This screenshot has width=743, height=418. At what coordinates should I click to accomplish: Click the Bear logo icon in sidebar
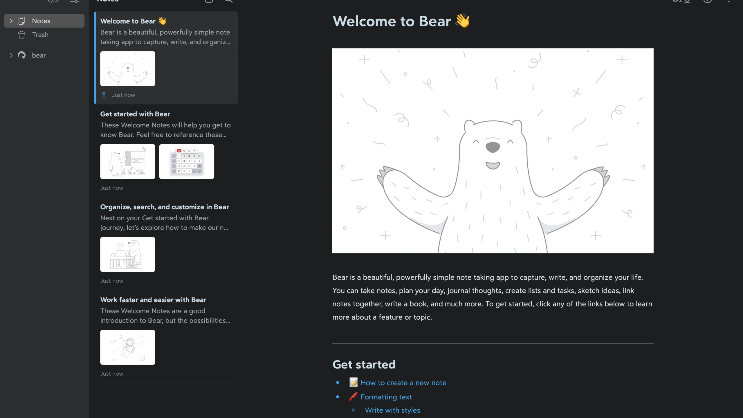(21, 55)
